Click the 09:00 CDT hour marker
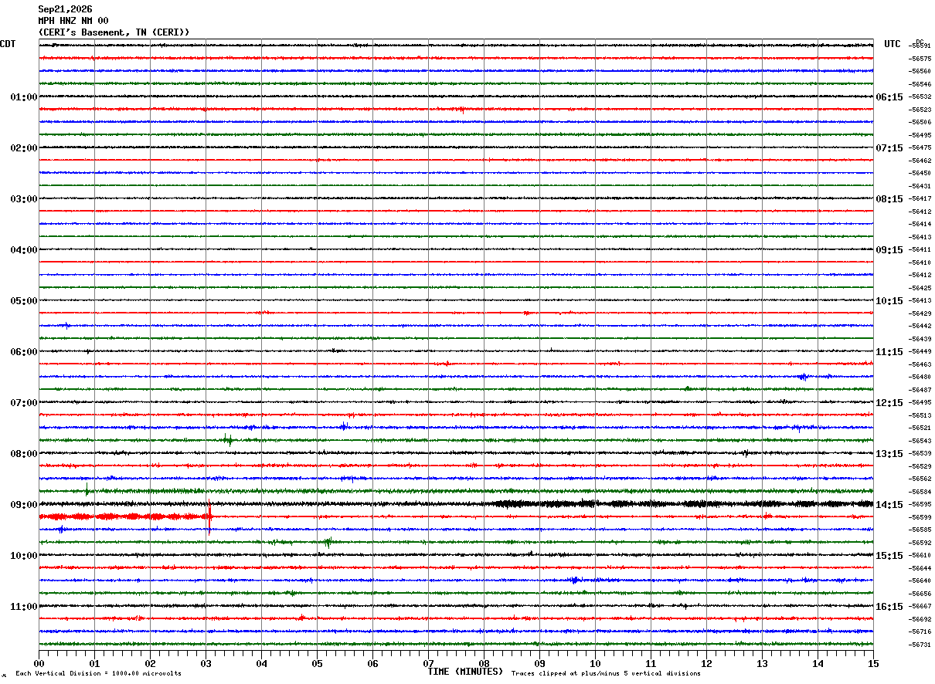Viewport: 935px width, 684px height. (x=23, y=505)
